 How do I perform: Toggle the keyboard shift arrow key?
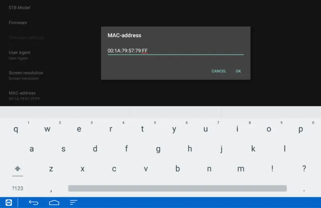pos(17,169)
